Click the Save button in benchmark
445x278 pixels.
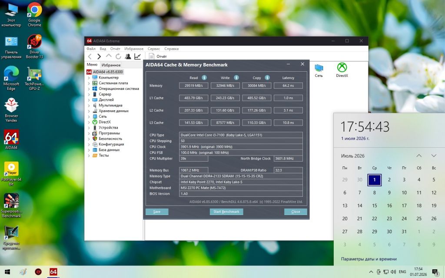[157, 212]
